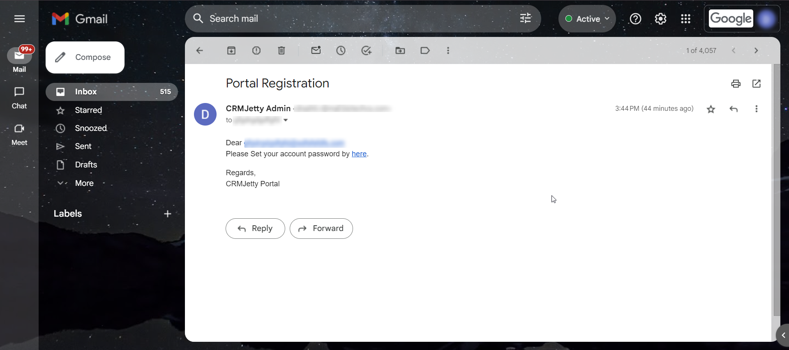The height and width of the screenshot is (350, 789).
Task: Expand the recipient details arrow
Action: 286,120
